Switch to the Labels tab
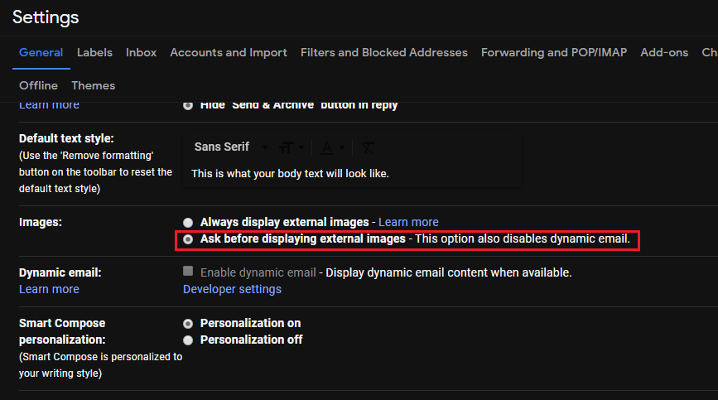This screenshot has height=400, width=718. [94, 52]
